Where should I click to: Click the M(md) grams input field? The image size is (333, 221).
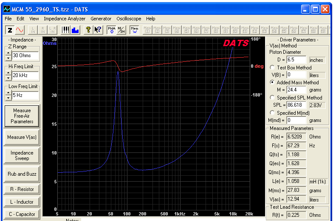[x=296, y=120]
